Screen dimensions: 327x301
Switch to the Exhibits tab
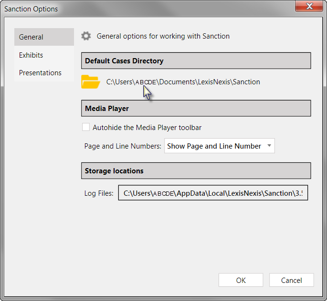(x=44, y=55)
